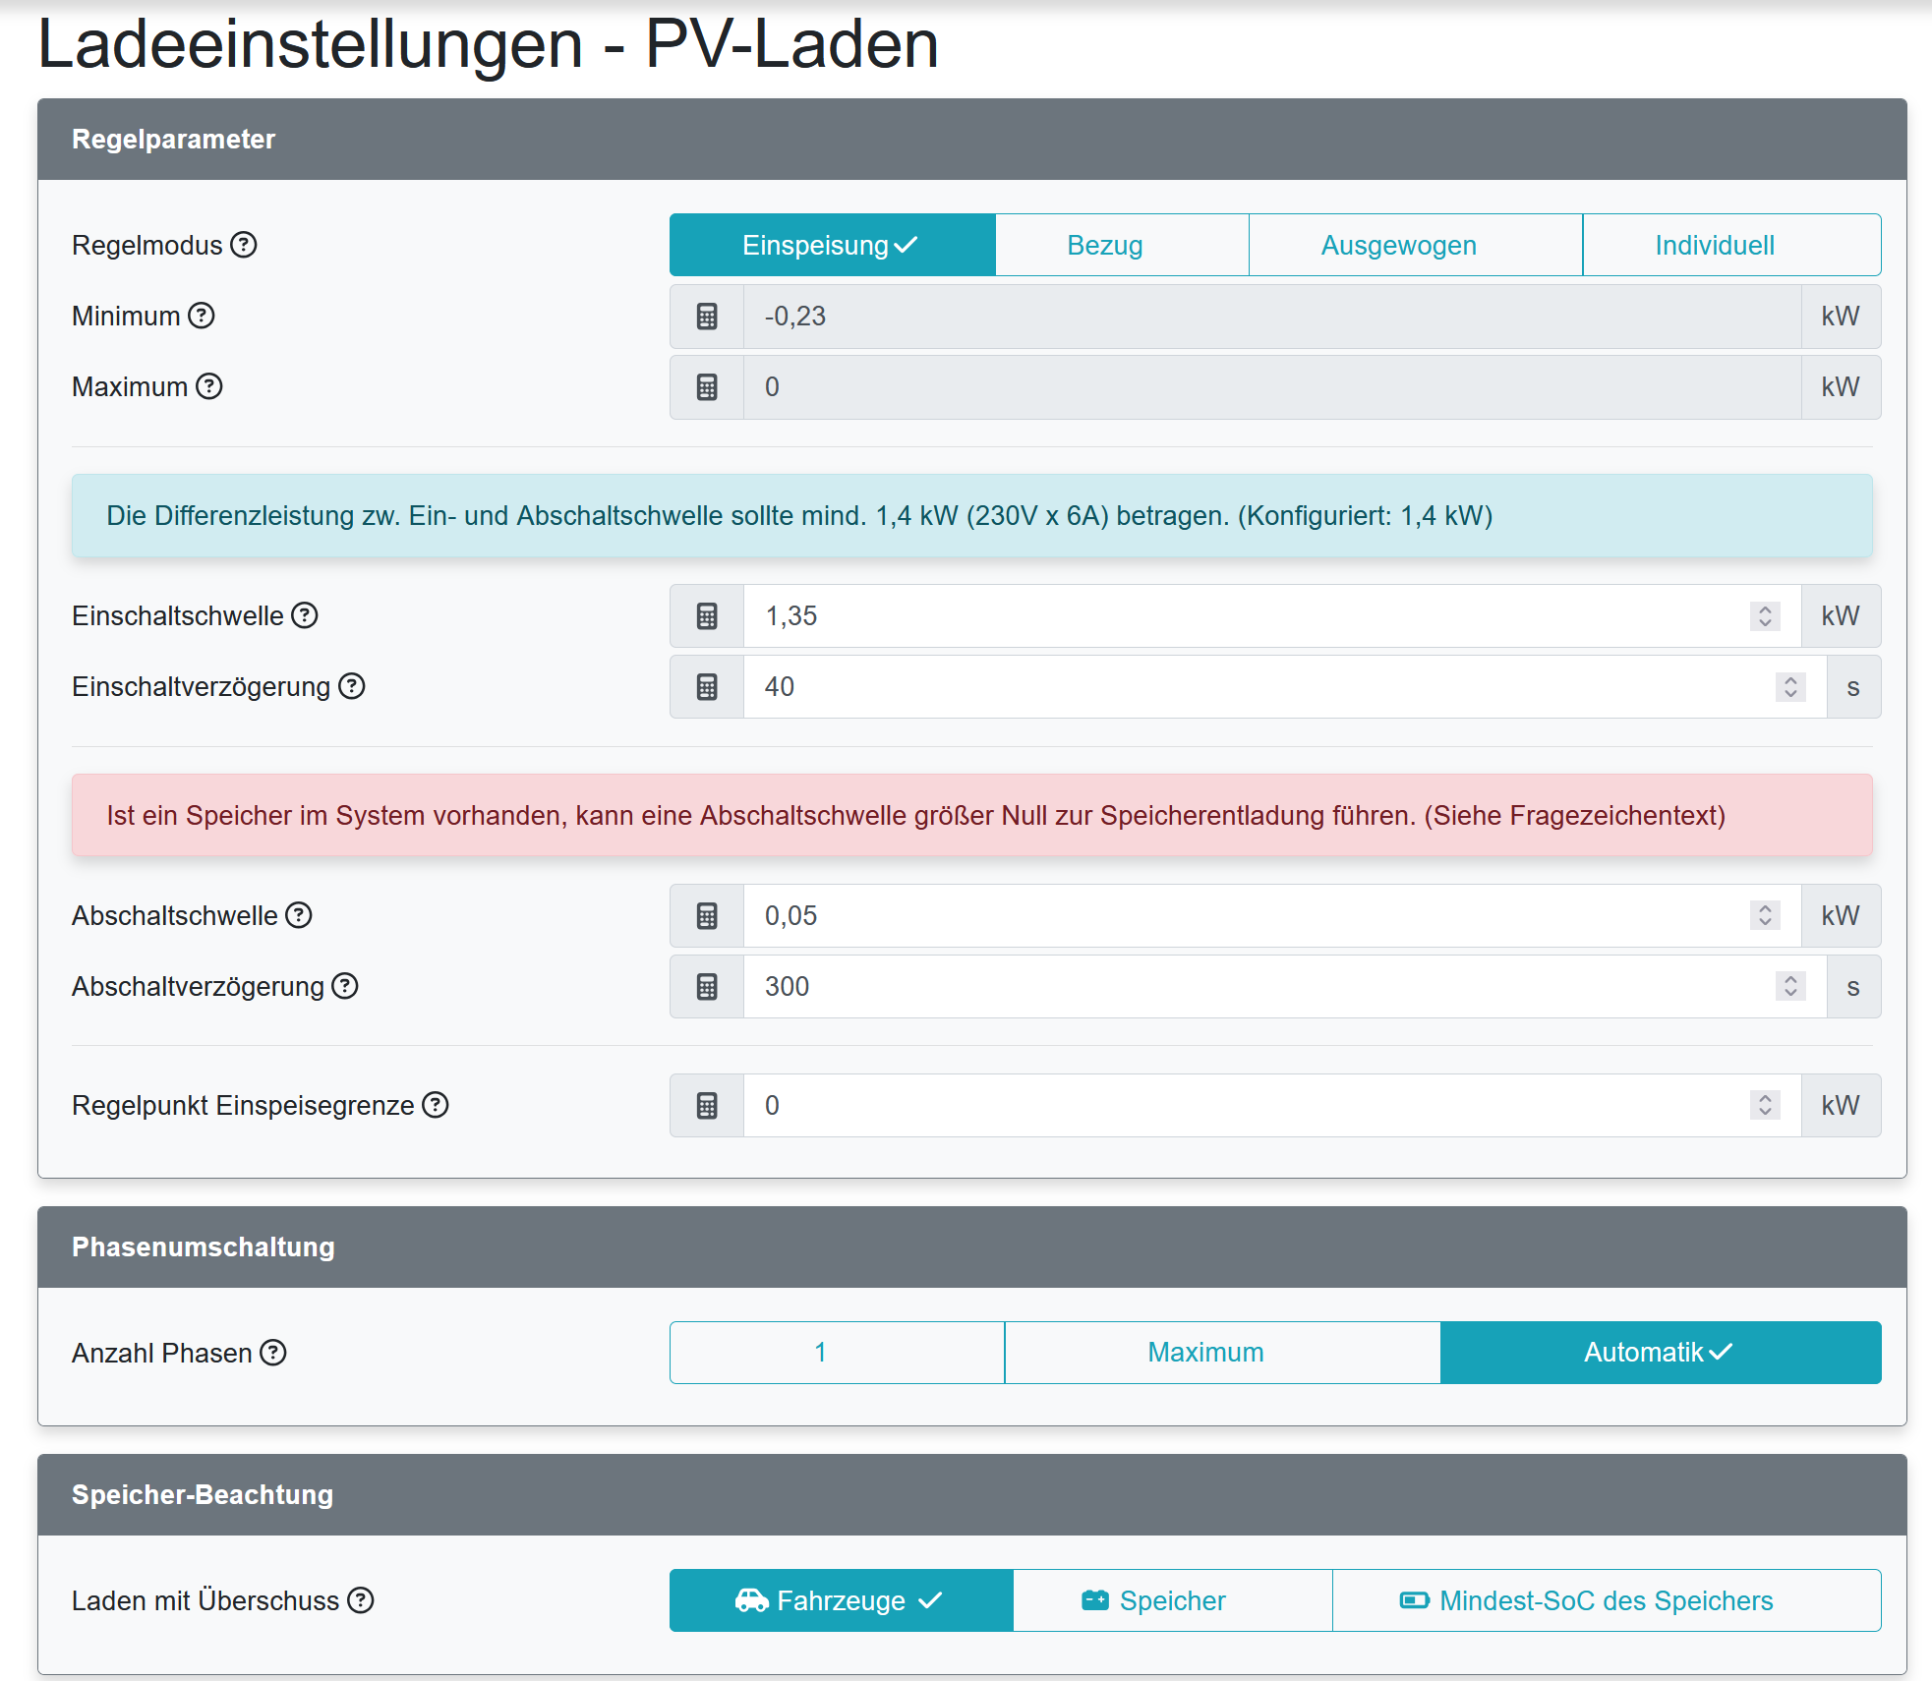Show help for Laden mit Überschuss
Screen dimensions: 1932x1681
pos(361,1600)
